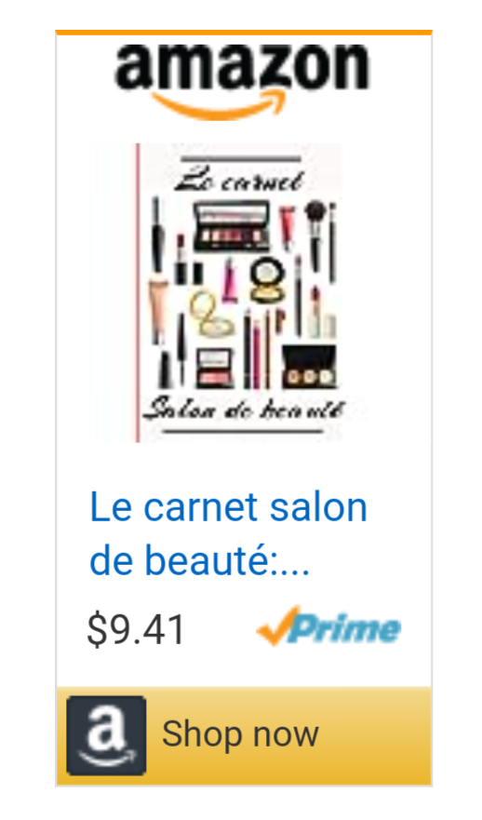Viewport: 482px width, 820px height.
Task: Click the eyeshadow palette on book cover
Action: click(231, 226)
